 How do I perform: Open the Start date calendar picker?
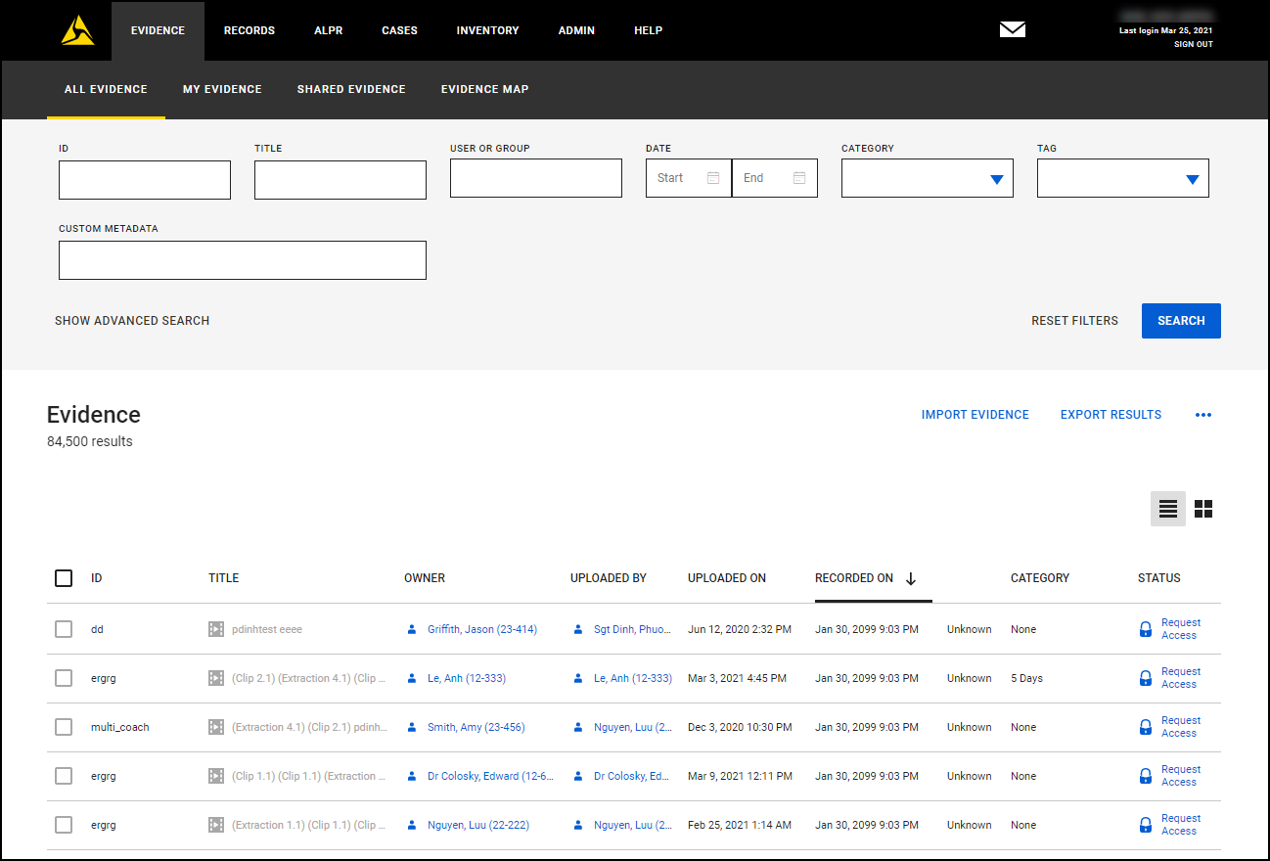(x=712, y=178)
